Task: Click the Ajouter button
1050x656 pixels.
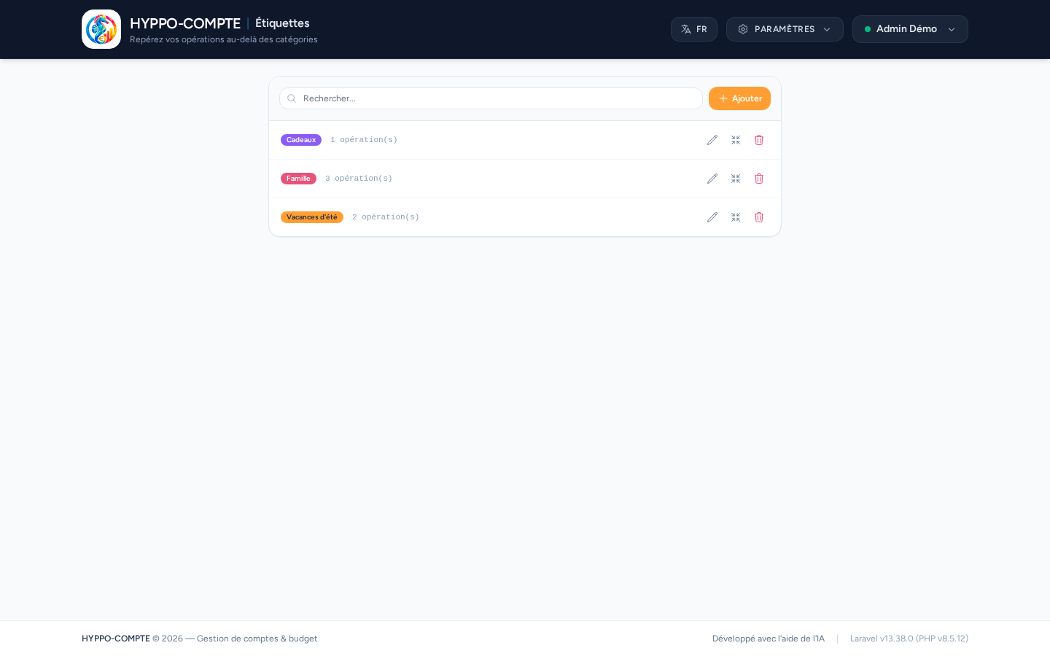Action: pyautogui.click(x=739, y=98)
